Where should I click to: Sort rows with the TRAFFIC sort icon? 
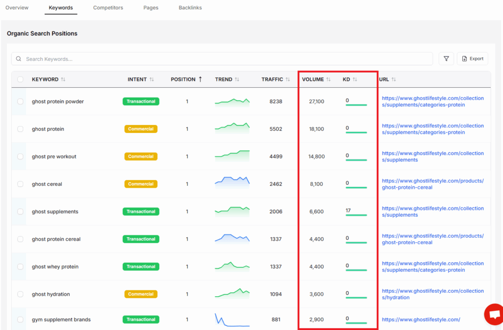287,79
